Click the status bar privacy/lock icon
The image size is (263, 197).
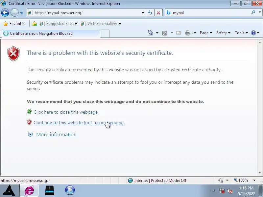pyautogui.click(x=221, y=180)
